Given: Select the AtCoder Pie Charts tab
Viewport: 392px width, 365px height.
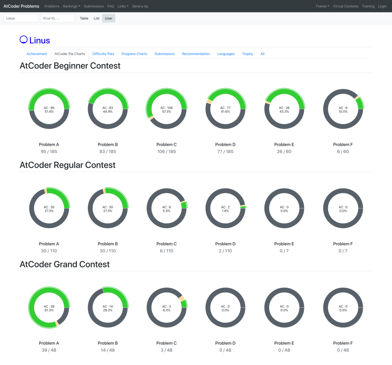Looking at the screenshot, I should tap(70, 54).
